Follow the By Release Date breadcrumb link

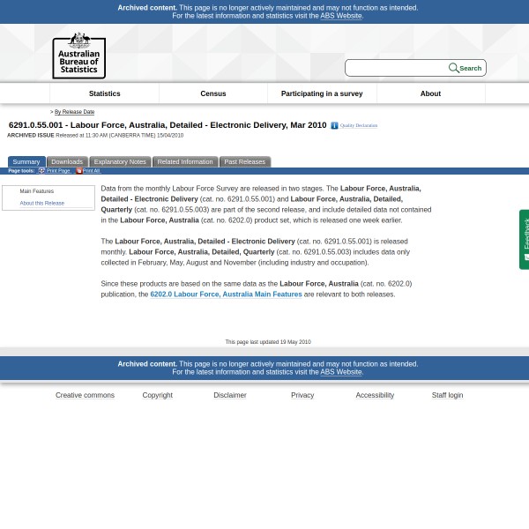pyautogui.click(x=74, y=112)
